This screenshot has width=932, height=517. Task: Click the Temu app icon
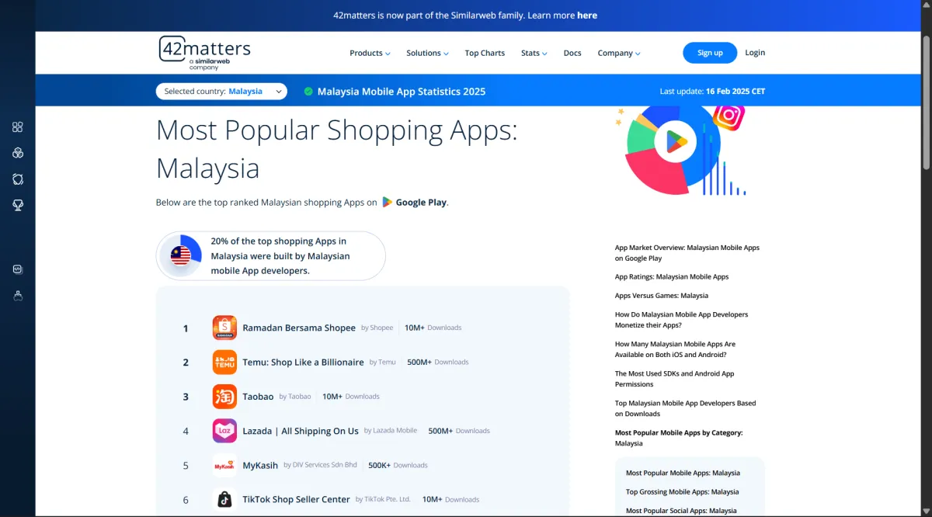(224, 362)
